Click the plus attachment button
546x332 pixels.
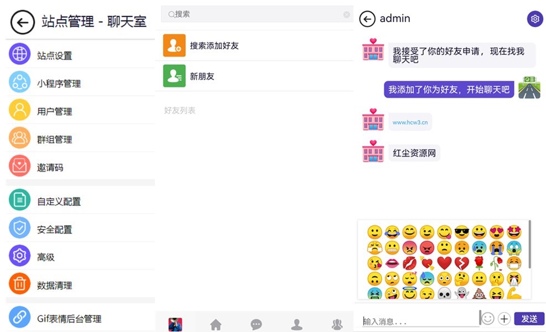(504, 318)
